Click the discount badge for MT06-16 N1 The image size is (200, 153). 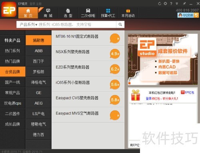tap(115, 38)
